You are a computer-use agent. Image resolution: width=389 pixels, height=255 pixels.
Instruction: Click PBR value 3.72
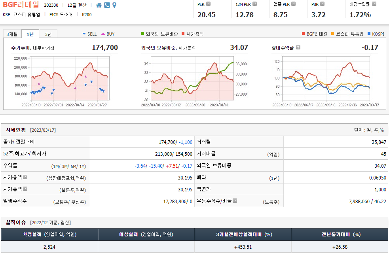(x=318, y=15)
